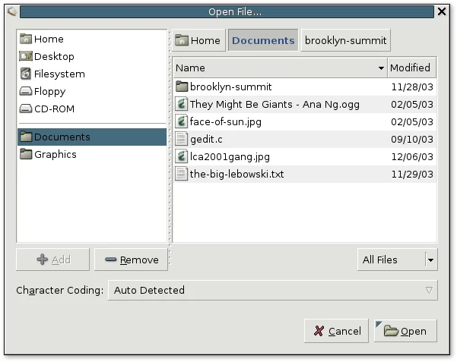Click the brooklyn-summit folder icon in file list

181,87
